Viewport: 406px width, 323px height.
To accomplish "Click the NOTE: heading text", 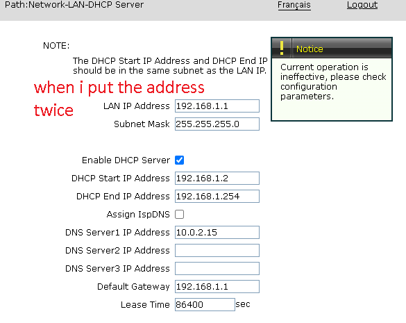I will (56, 46).
